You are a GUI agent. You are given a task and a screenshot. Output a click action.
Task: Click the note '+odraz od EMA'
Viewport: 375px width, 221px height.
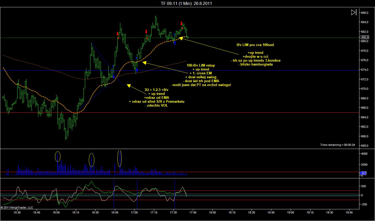point(157,97)
